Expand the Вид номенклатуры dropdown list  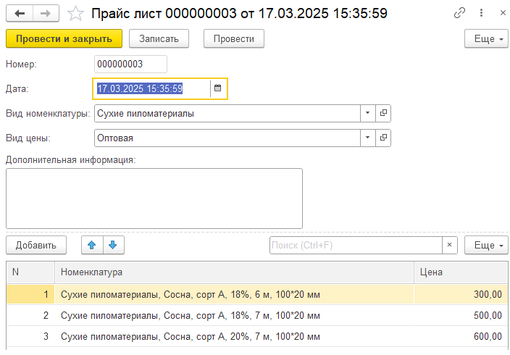click(367, 113)
